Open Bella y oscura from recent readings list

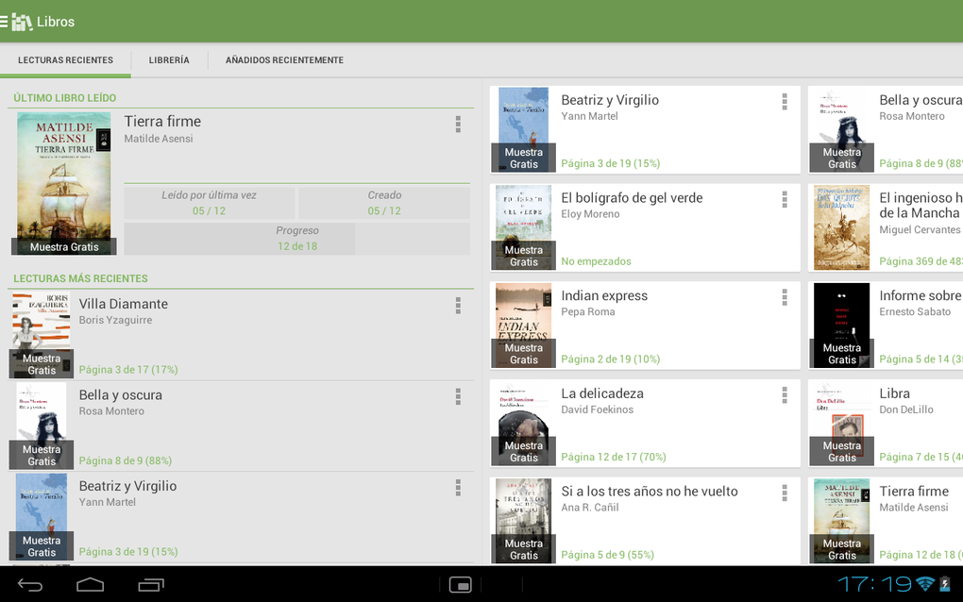click(241, 426)
